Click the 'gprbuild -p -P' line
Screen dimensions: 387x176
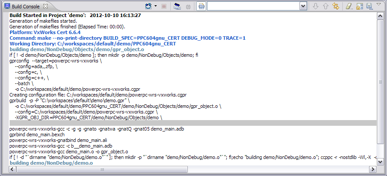(x=70, y=100)
